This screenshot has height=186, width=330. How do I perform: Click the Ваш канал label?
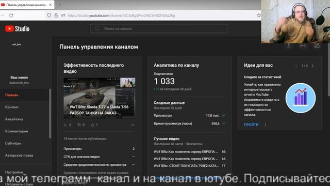tap(19, 78)
